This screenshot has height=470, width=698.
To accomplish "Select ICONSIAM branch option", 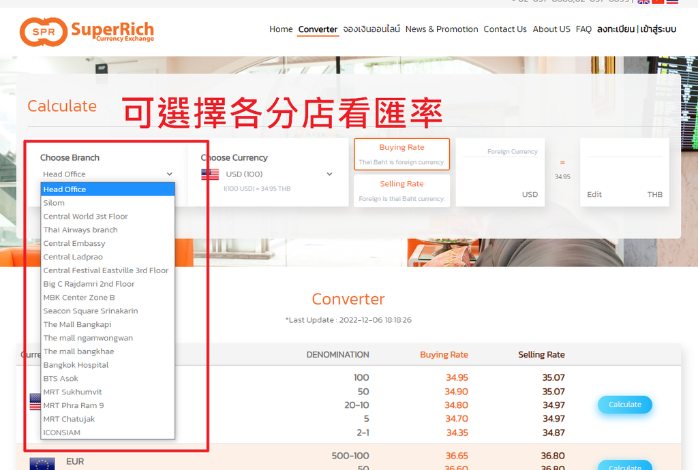I will (x=108, y=433).
